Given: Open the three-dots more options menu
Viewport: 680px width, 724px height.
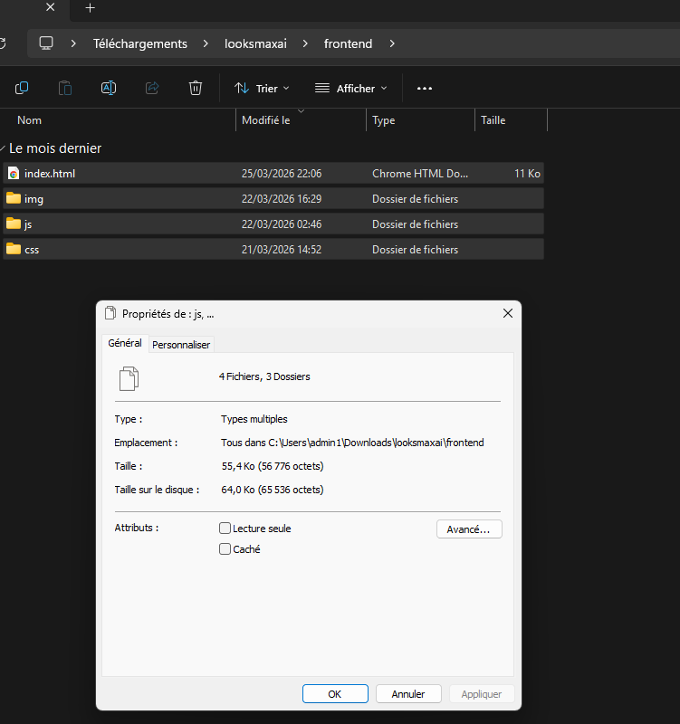Looking at the screenshot, I should click(x=424, y=89).
